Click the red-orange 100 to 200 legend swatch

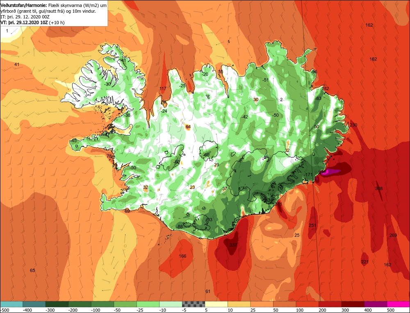pos(307,304)
